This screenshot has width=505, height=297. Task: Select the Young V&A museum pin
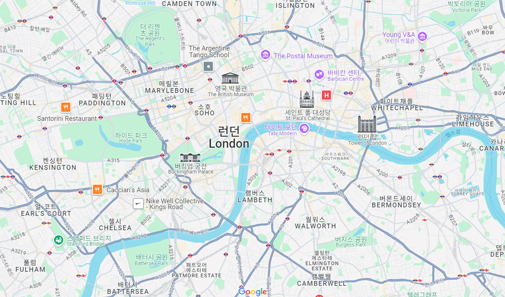pos(422,37)
